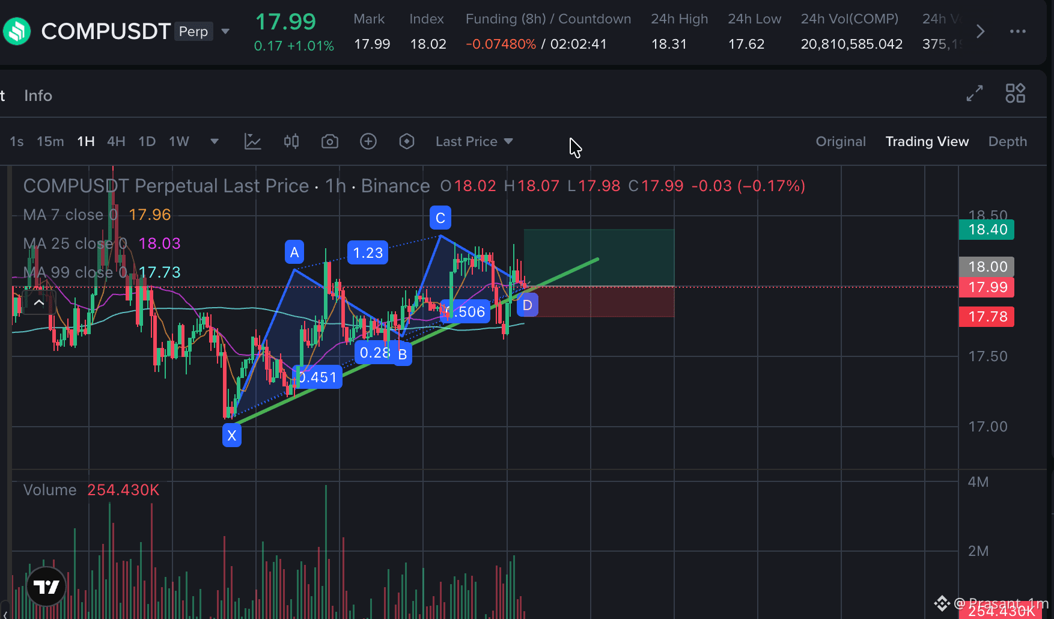Open the candlestick chart style icon
1054x619 pixels.
click(x=291, y=142)
